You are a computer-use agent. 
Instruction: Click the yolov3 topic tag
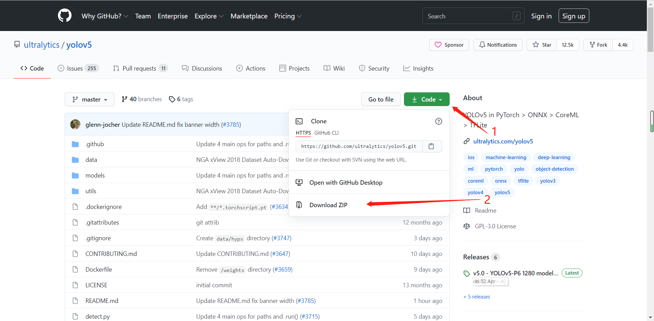click(x=548, y=181)
